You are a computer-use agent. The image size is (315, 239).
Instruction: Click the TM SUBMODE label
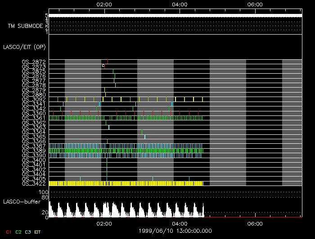25,26
